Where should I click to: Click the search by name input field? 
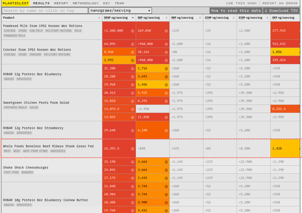coord(45,11)
